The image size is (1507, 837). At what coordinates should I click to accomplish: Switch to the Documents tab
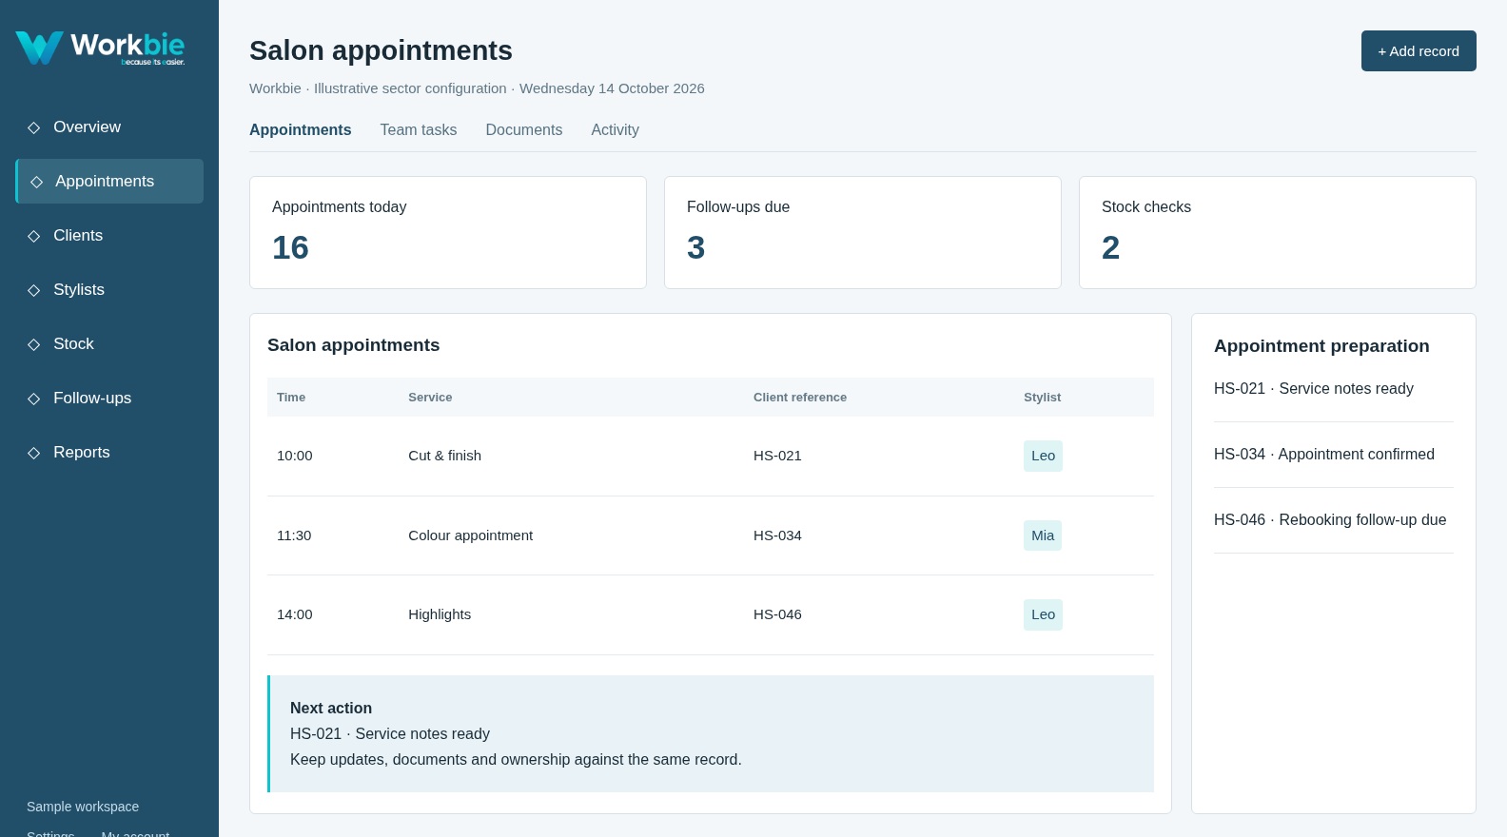point(524,130)
